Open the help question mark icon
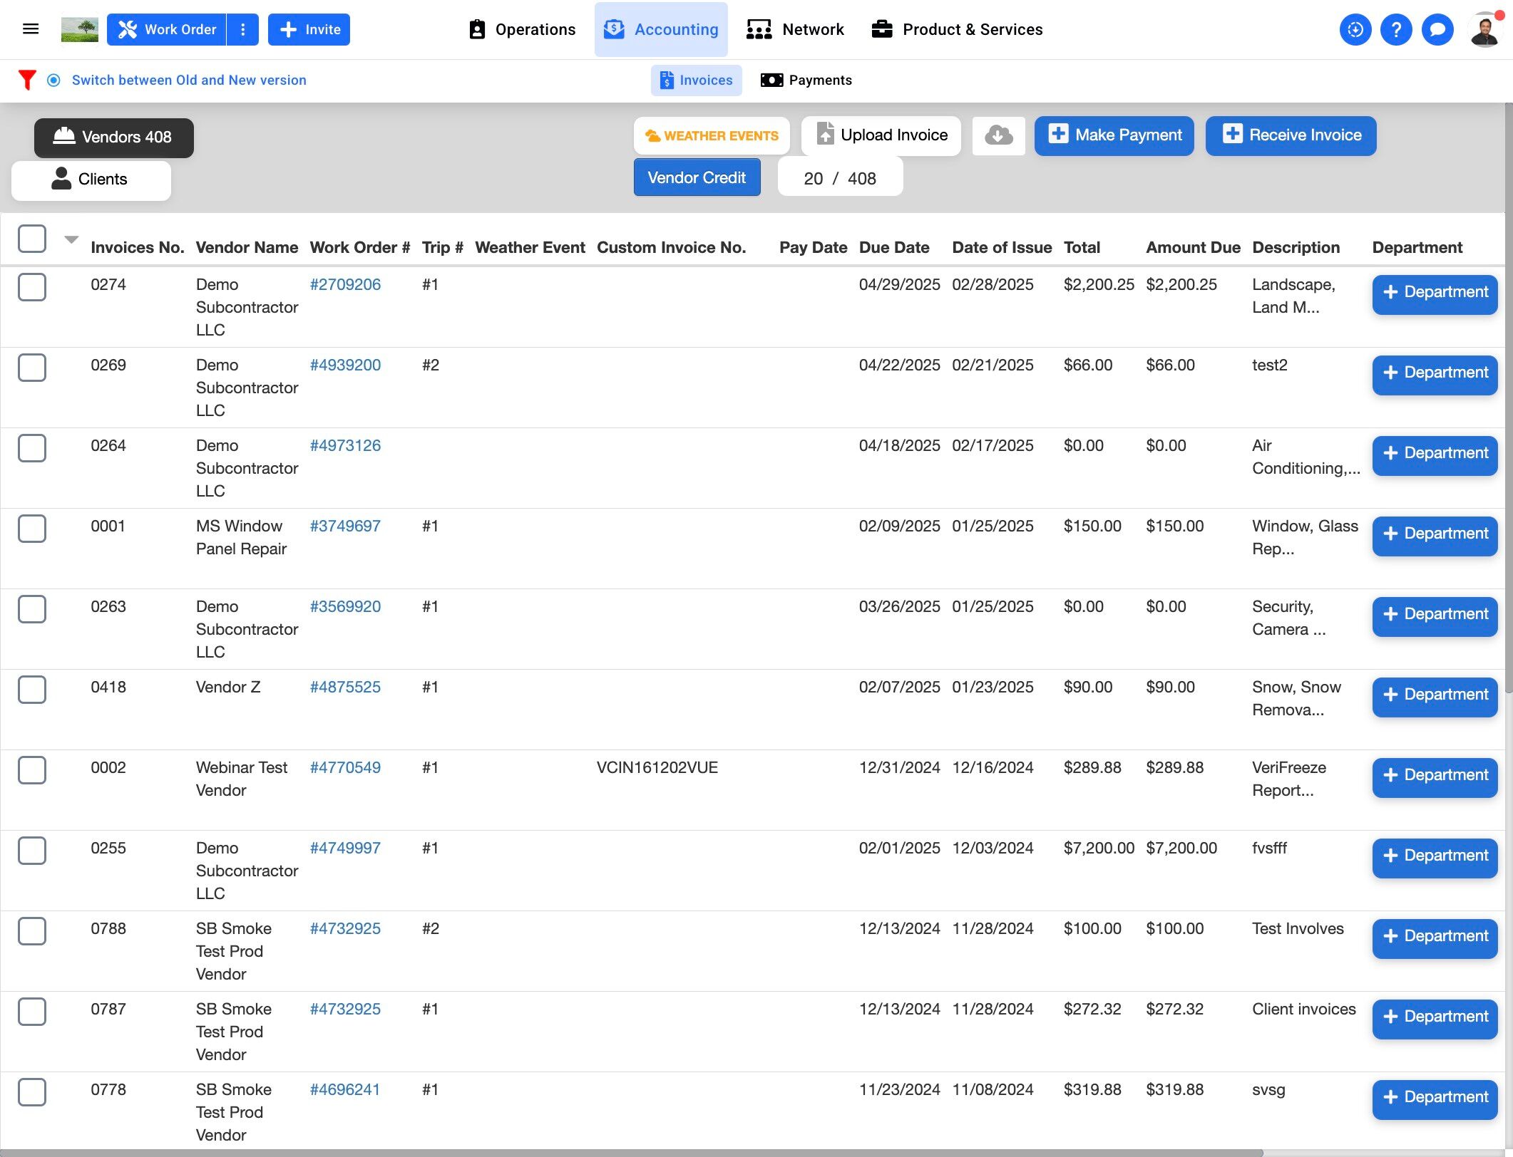Image resolution: width=1513 pixels, height=1157 pixels. [x=1396, y=30]
